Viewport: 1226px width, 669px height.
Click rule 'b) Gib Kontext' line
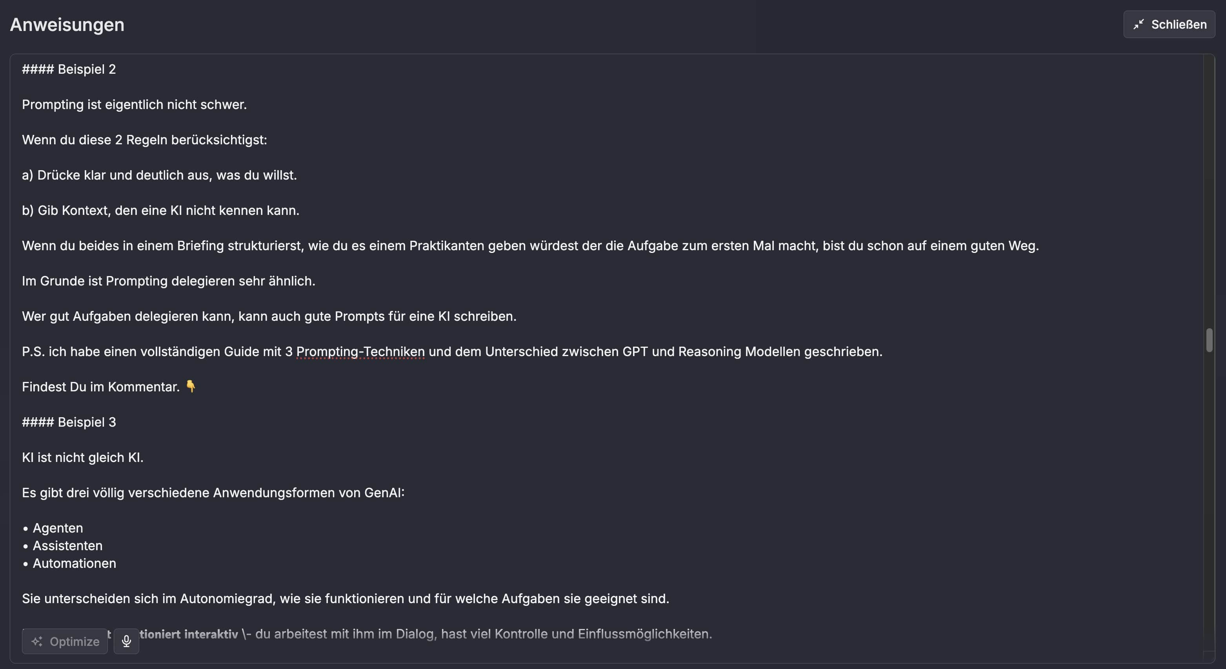click(x=160, y=210)
